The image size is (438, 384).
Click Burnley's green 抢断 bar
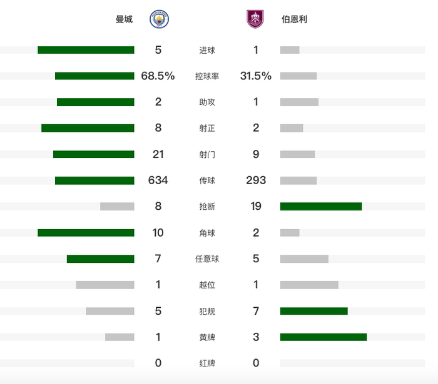[321, 207]
